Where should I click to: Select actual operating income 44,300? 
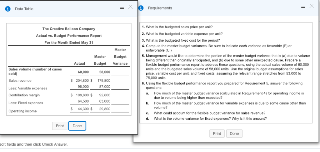[83, 109]
